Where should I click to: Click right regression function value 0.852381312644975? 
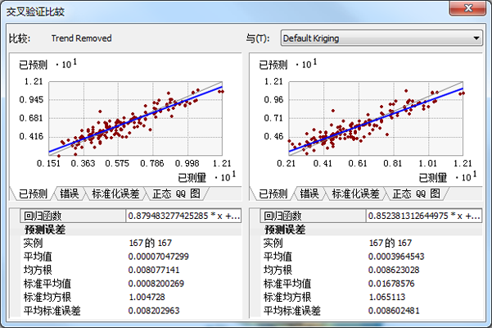pyautogui.click(x=424, y=216)
